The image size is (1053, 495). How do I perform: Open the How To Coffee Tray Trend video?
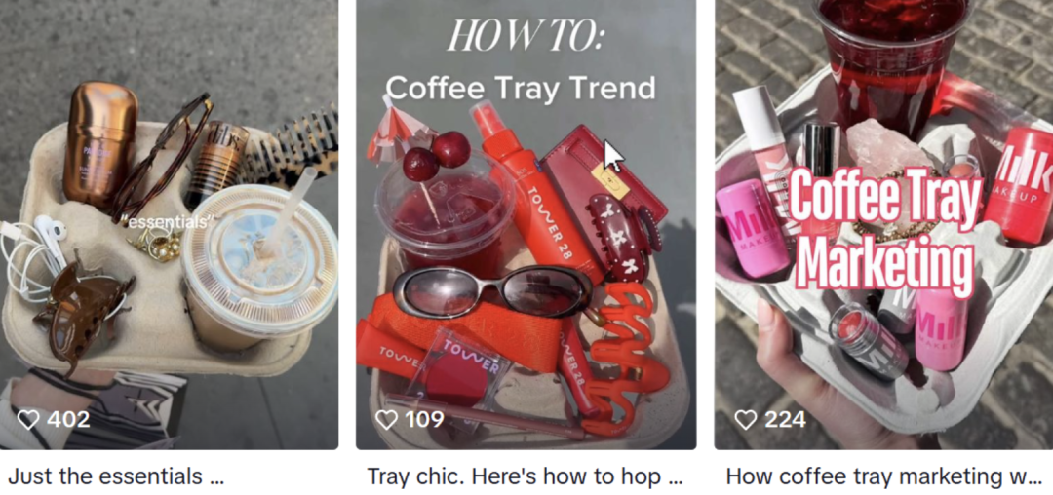(x=526, y=225)
